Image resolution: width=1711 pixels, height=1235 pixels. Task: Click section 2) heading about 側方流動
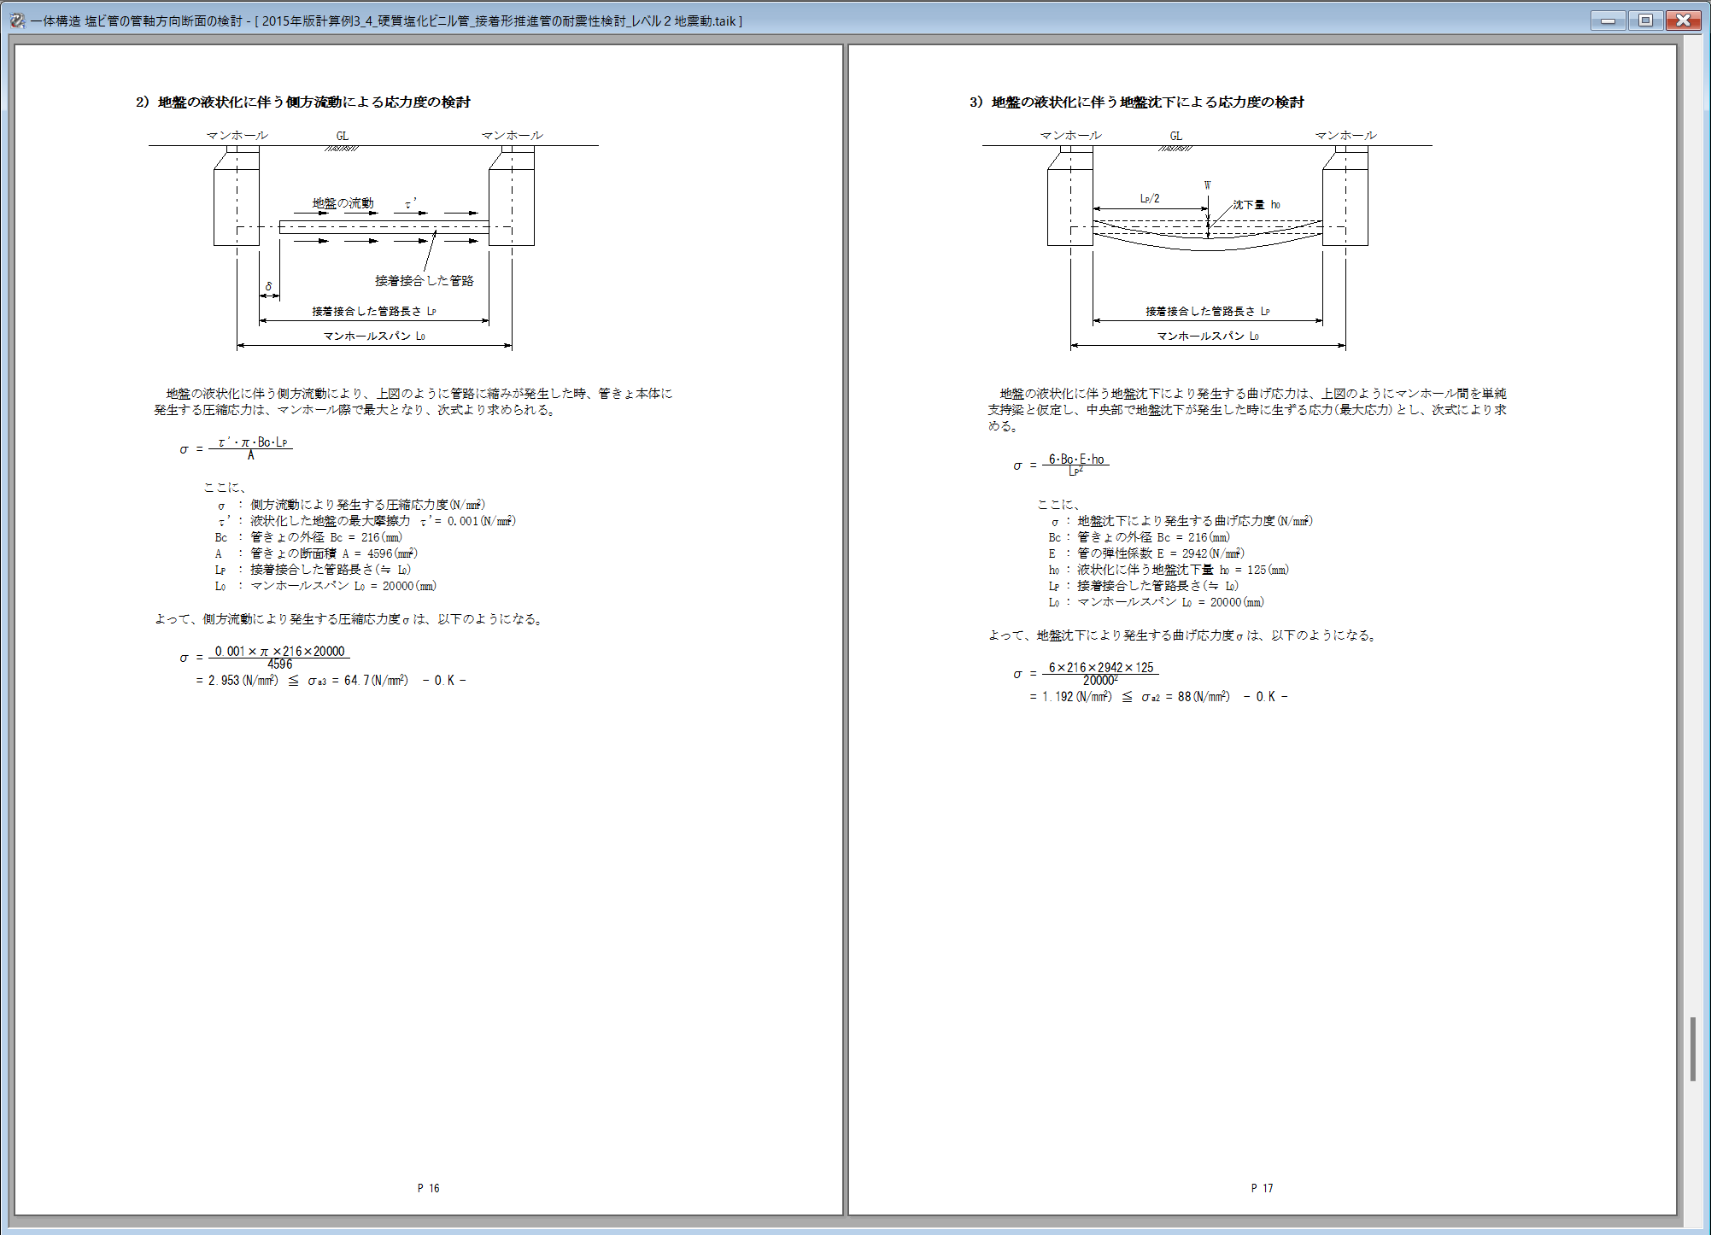303,102
